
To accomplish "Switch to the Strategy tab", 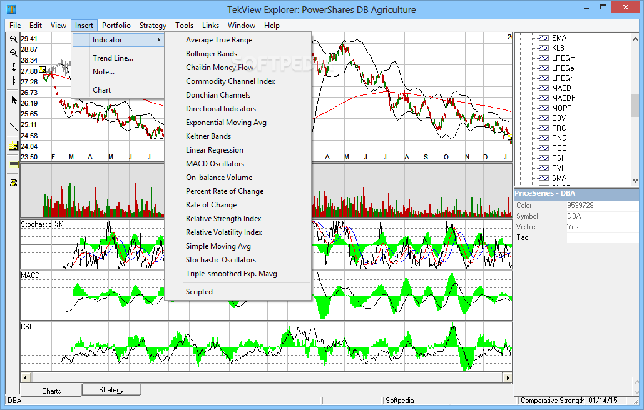I will tap(111, 389).
